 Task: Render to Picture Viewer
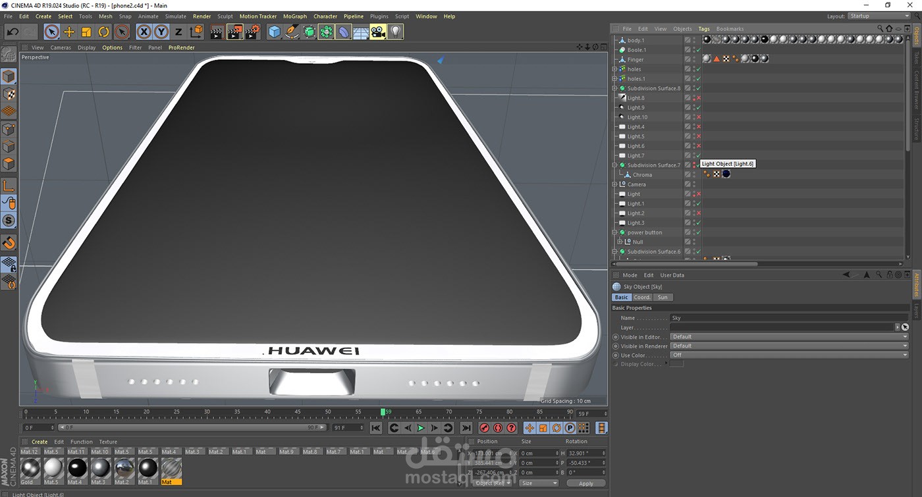tap(234, 32)
